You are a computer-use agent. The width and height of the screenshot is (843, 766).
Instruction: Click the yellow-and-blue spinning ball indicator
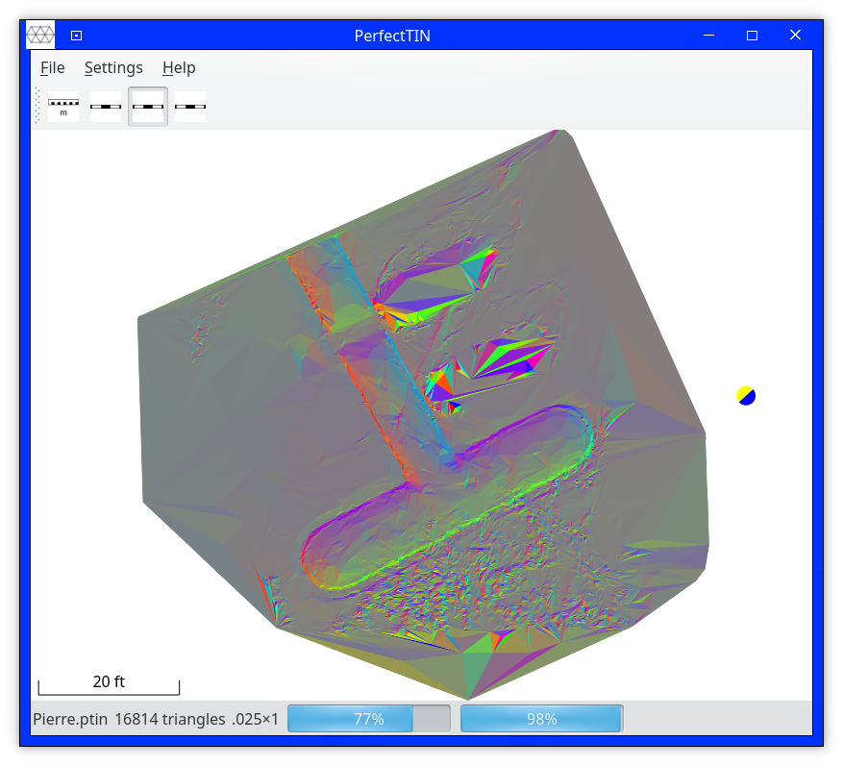(x=746, y=395)
